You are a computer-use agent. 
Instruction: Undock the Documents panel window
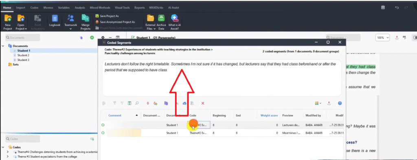(x=118, y=38)
